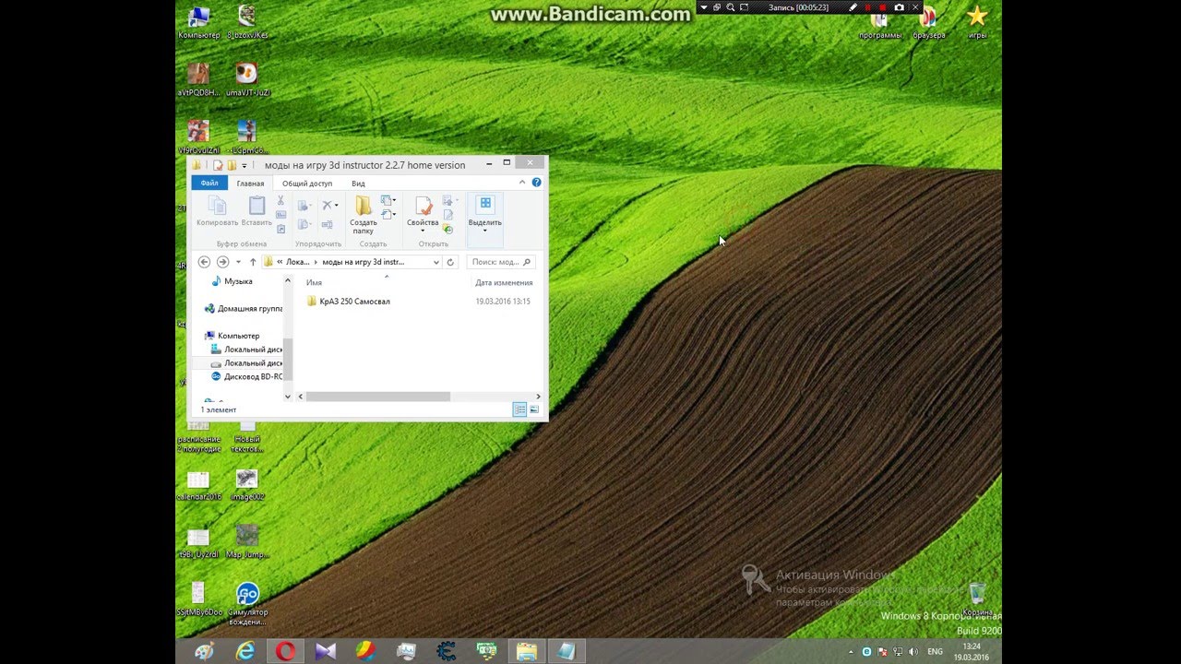Open the программы desktop folder
The height and width of the screenshot is (664, 1181).
pos(880,22)
